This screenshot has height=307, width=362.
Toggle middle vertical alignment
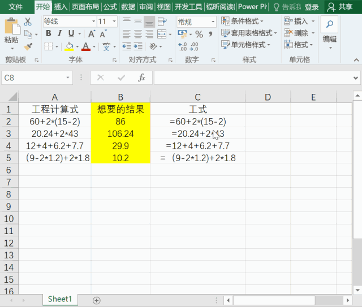pos(138,21)
